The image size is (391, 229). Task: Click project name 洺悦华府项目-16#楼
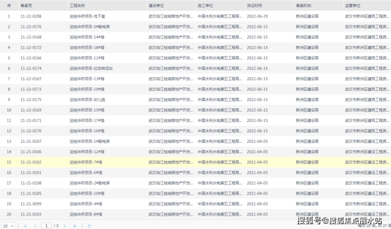[87, 131]
